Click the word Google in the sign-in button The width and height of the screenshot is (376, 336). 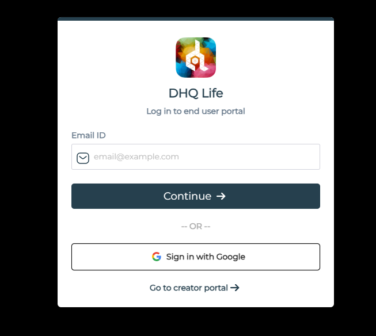point(231,257)
